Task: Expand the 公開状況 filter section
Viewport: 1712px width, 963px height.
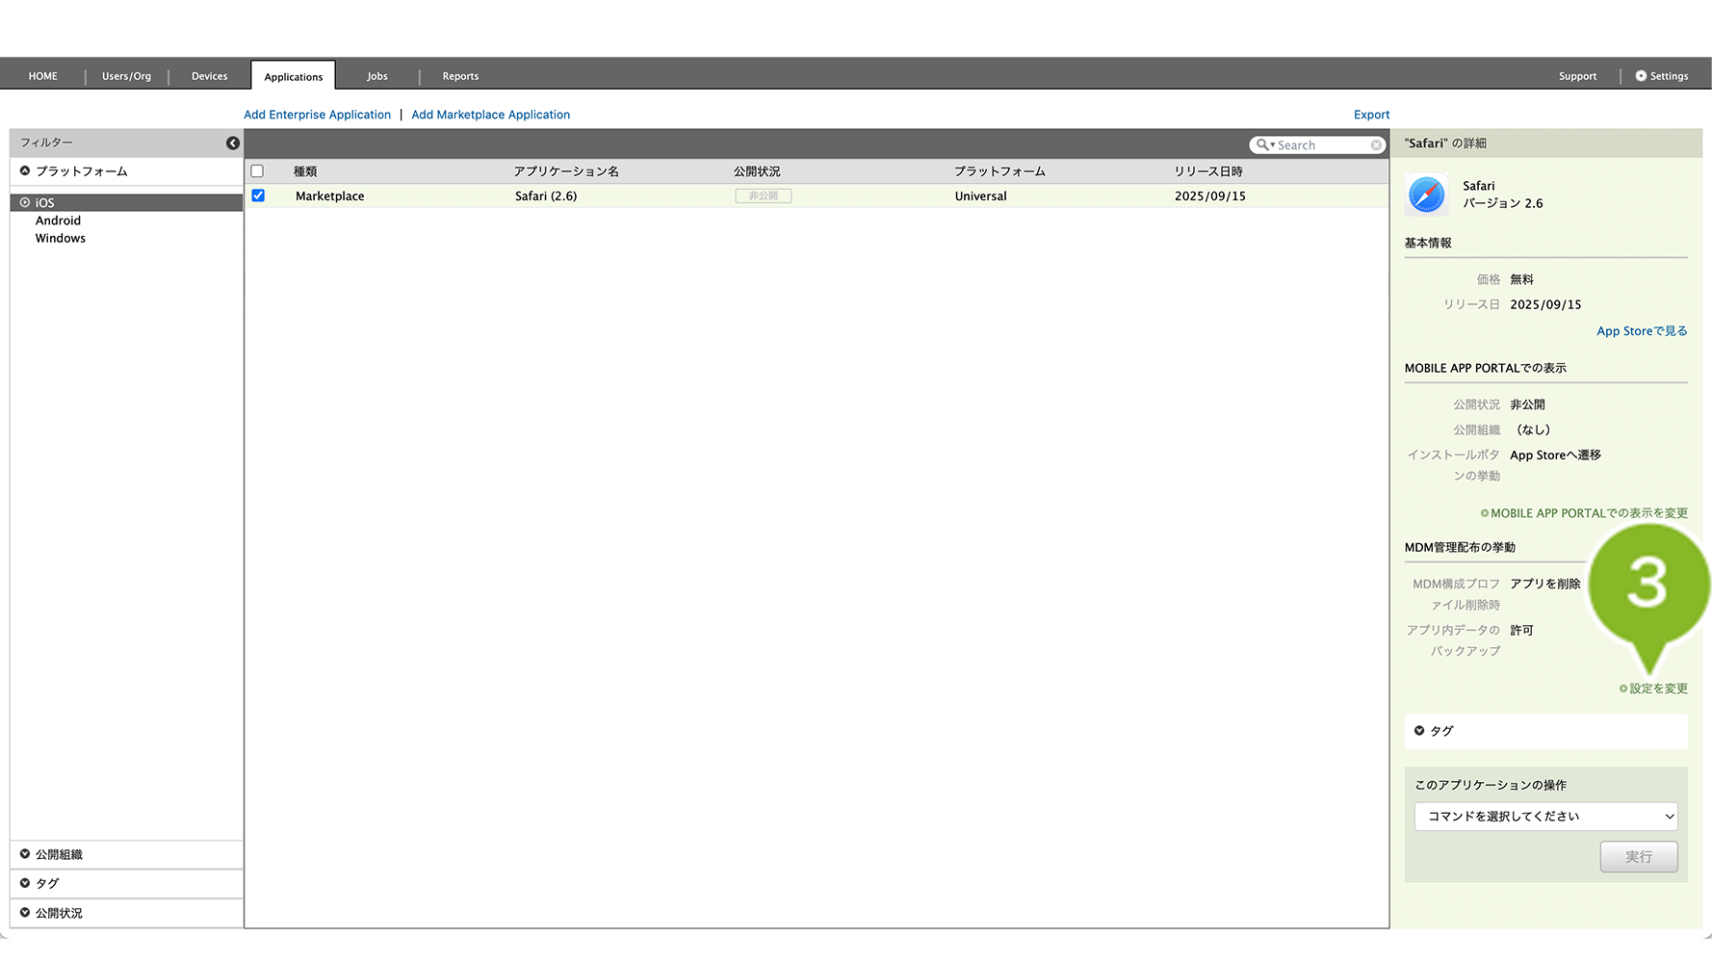Action: (x=59, y=914)
